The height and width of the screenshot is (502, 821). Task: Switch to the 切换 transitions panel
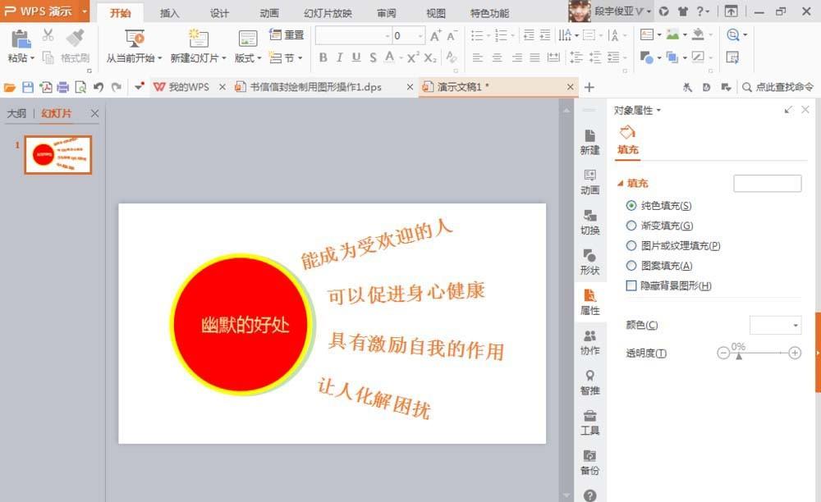click(x=589, y=222)
